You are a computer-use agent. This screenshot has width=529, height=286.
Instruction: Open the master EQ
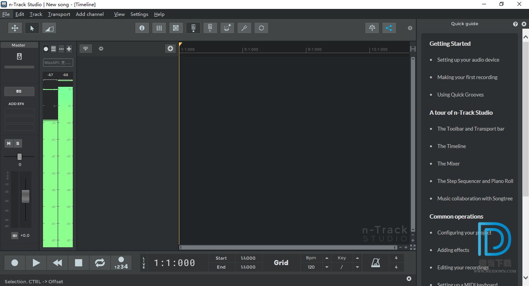pyautogui.click(x=19, y=91)
